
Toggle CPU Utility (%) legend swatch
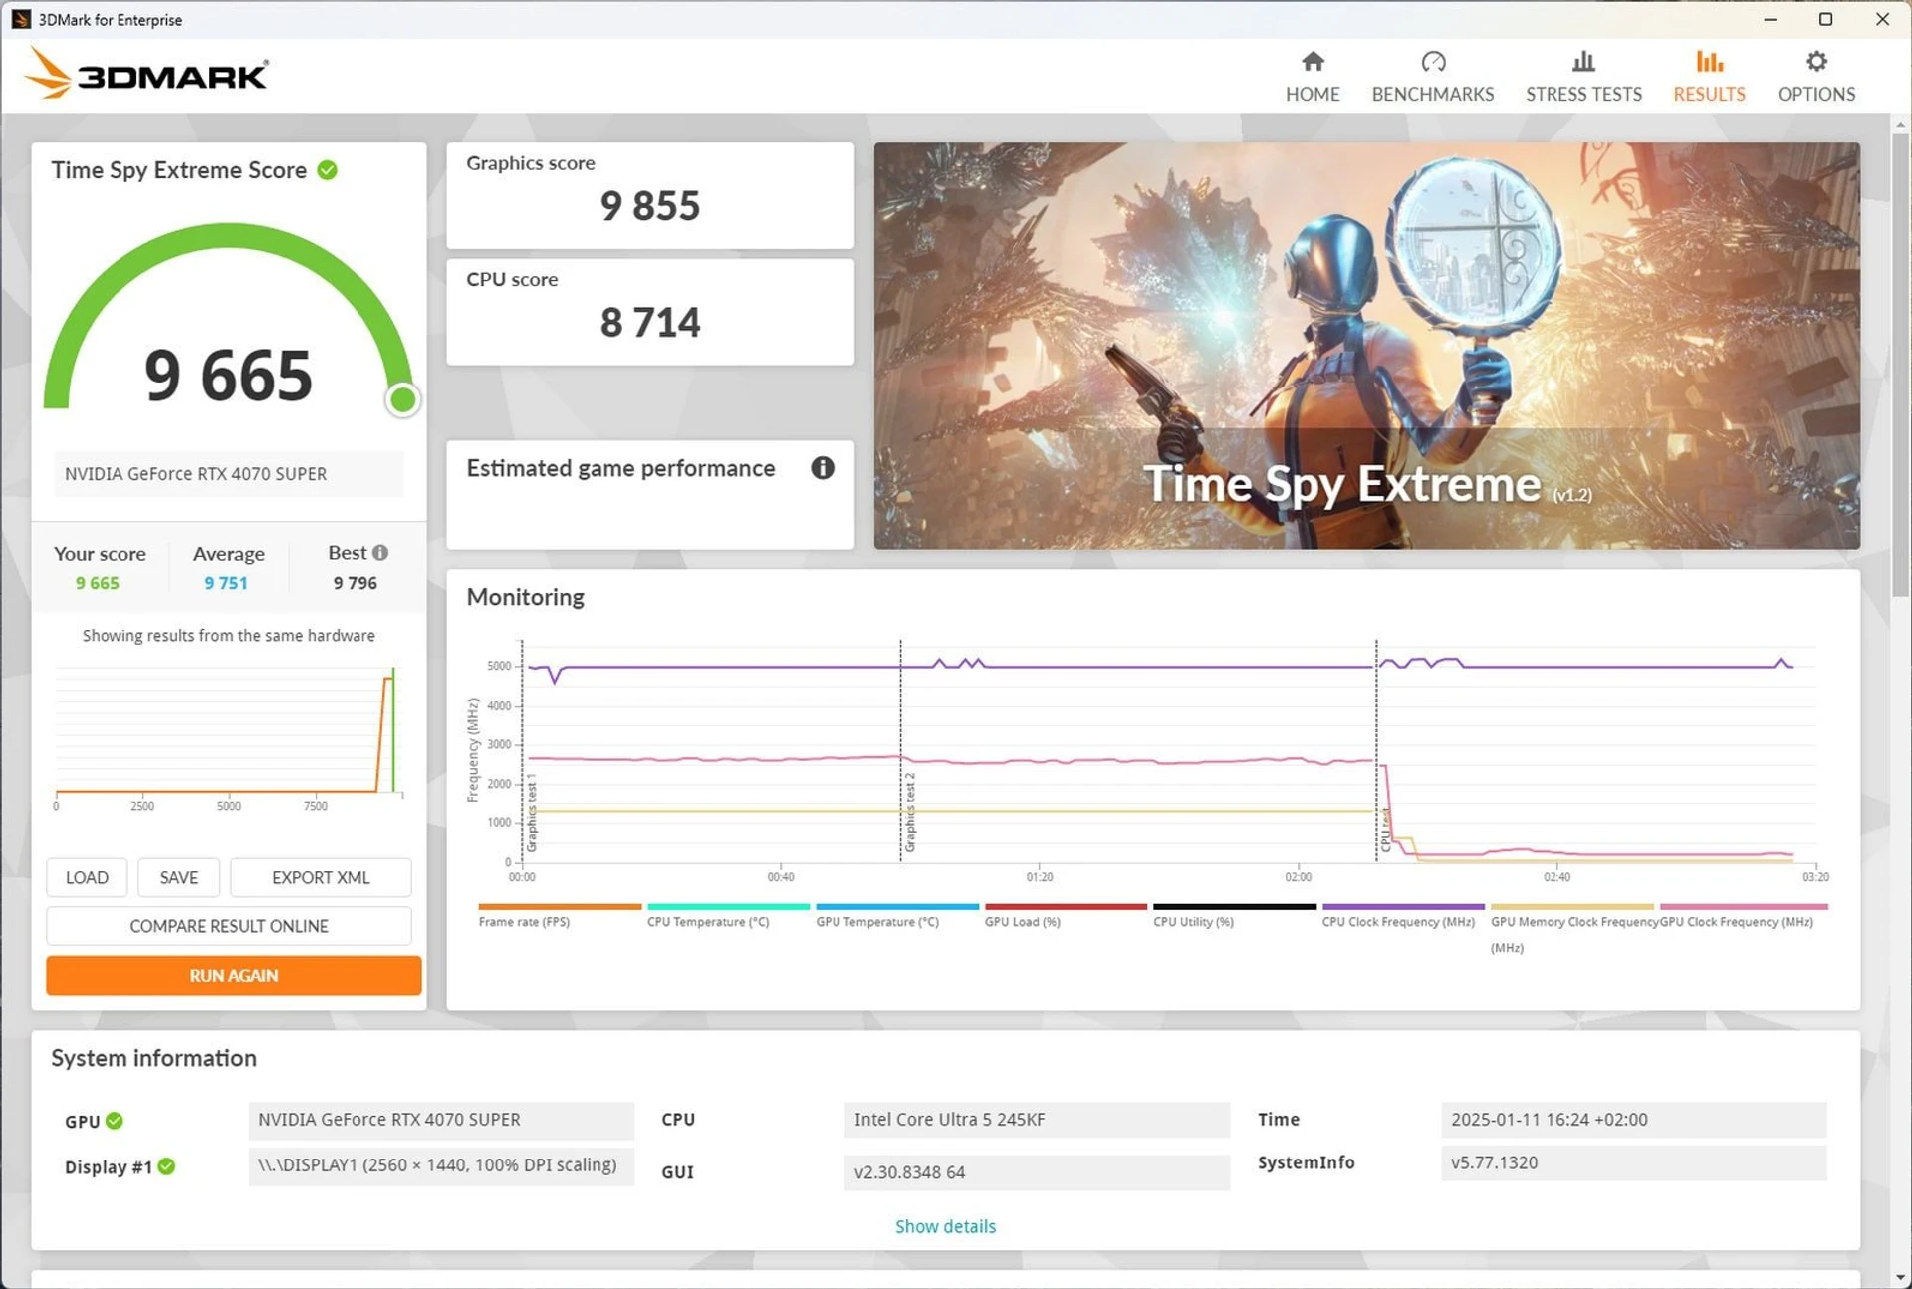pyautogui.click(x=1235, y=907)
